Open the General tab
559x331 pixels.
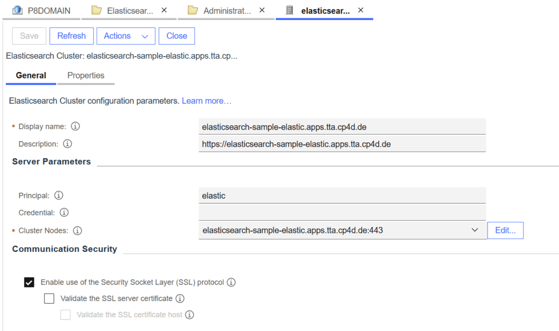coord(31,76)
